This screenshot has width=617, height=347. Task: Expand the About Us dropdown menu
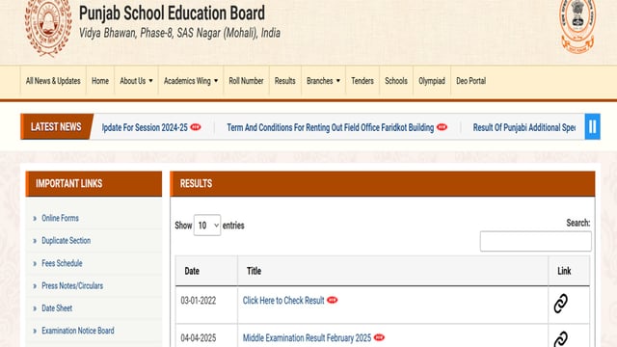click(136, 81)
